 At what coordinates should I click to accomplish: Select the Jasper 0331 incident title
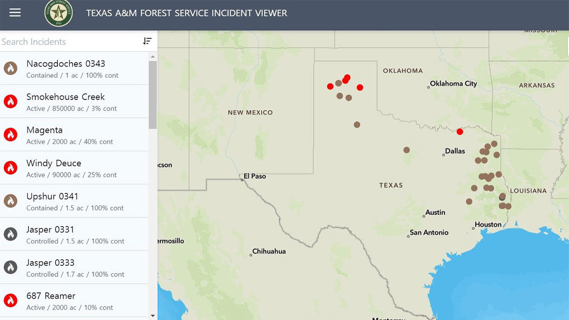coord(50,230)
